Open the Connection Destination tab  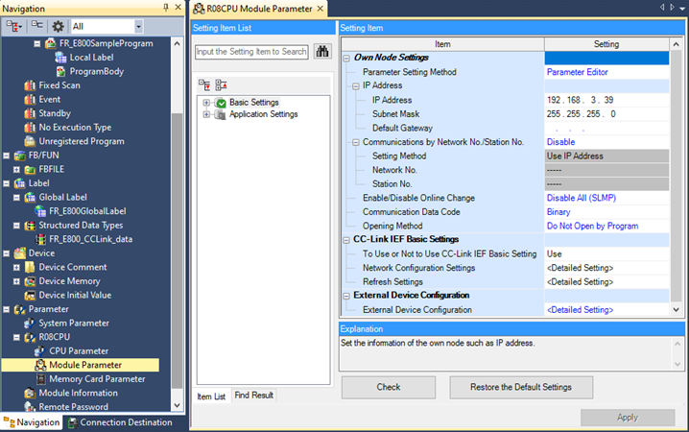pos(120,422)
